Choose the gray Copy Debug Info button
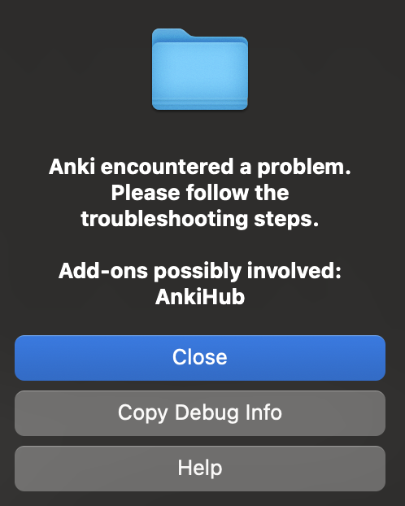 (200, 413)
